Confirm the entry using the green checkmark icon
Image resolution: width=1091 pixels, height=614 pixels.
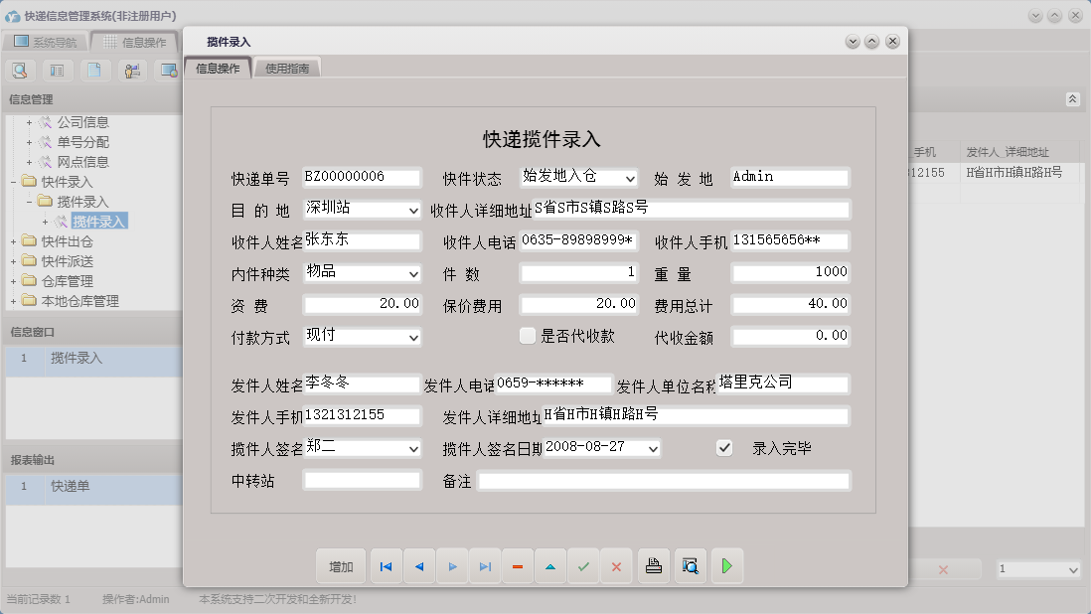pyautogui.click(x=583, y=565)
